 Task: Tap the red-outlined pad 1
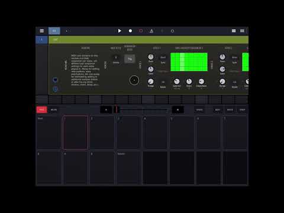tap(75, 132)
